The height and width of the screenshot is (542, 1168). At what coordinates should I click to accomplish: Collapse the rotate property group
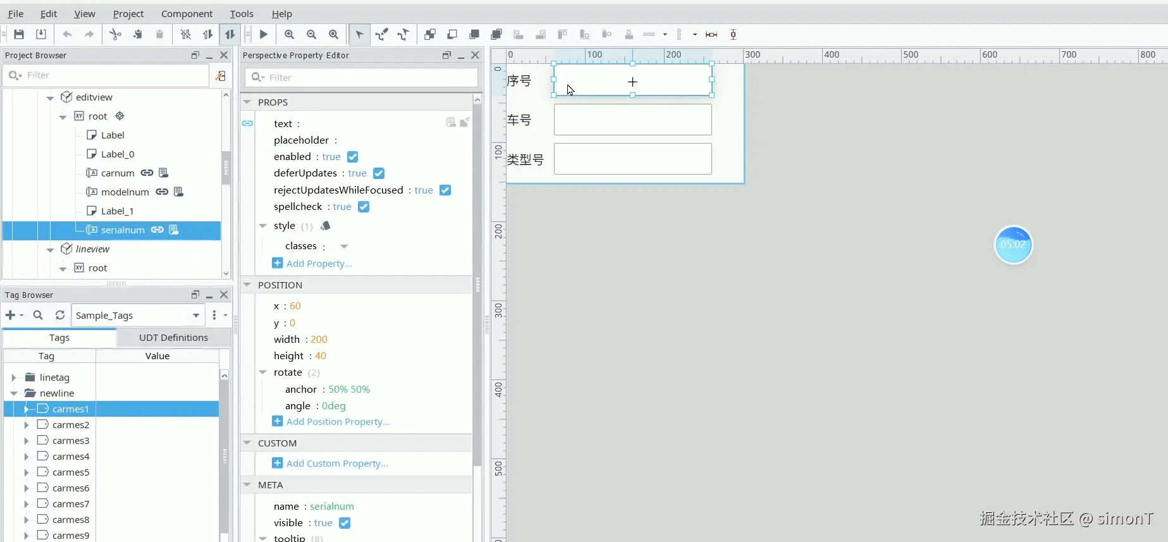263,373
